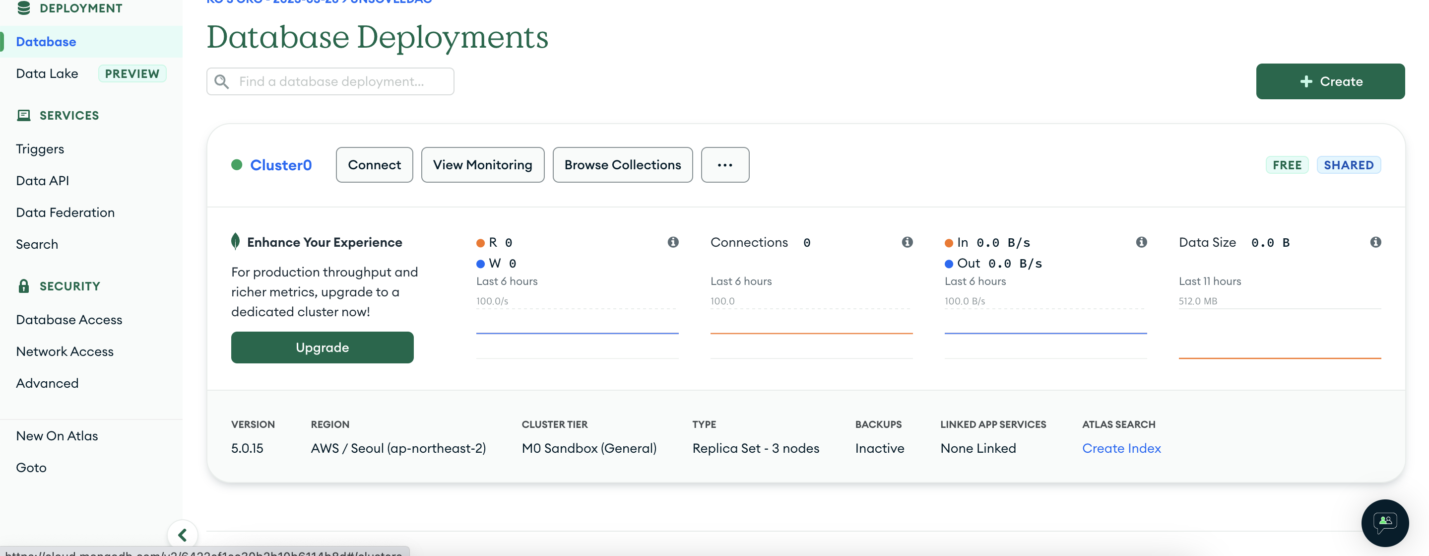Click Connect for Cluster0
Viewport: 1429px width, 556px height.
(375, 165)
